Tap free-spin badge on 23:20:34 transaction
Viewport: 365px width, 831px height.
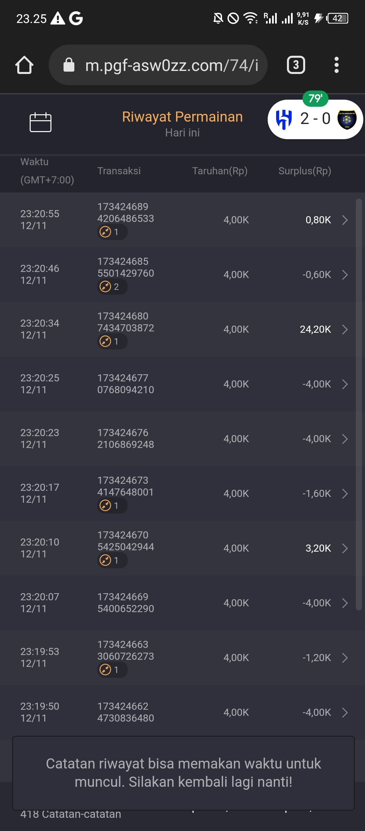pyautogui.click(x=112, y=342)
